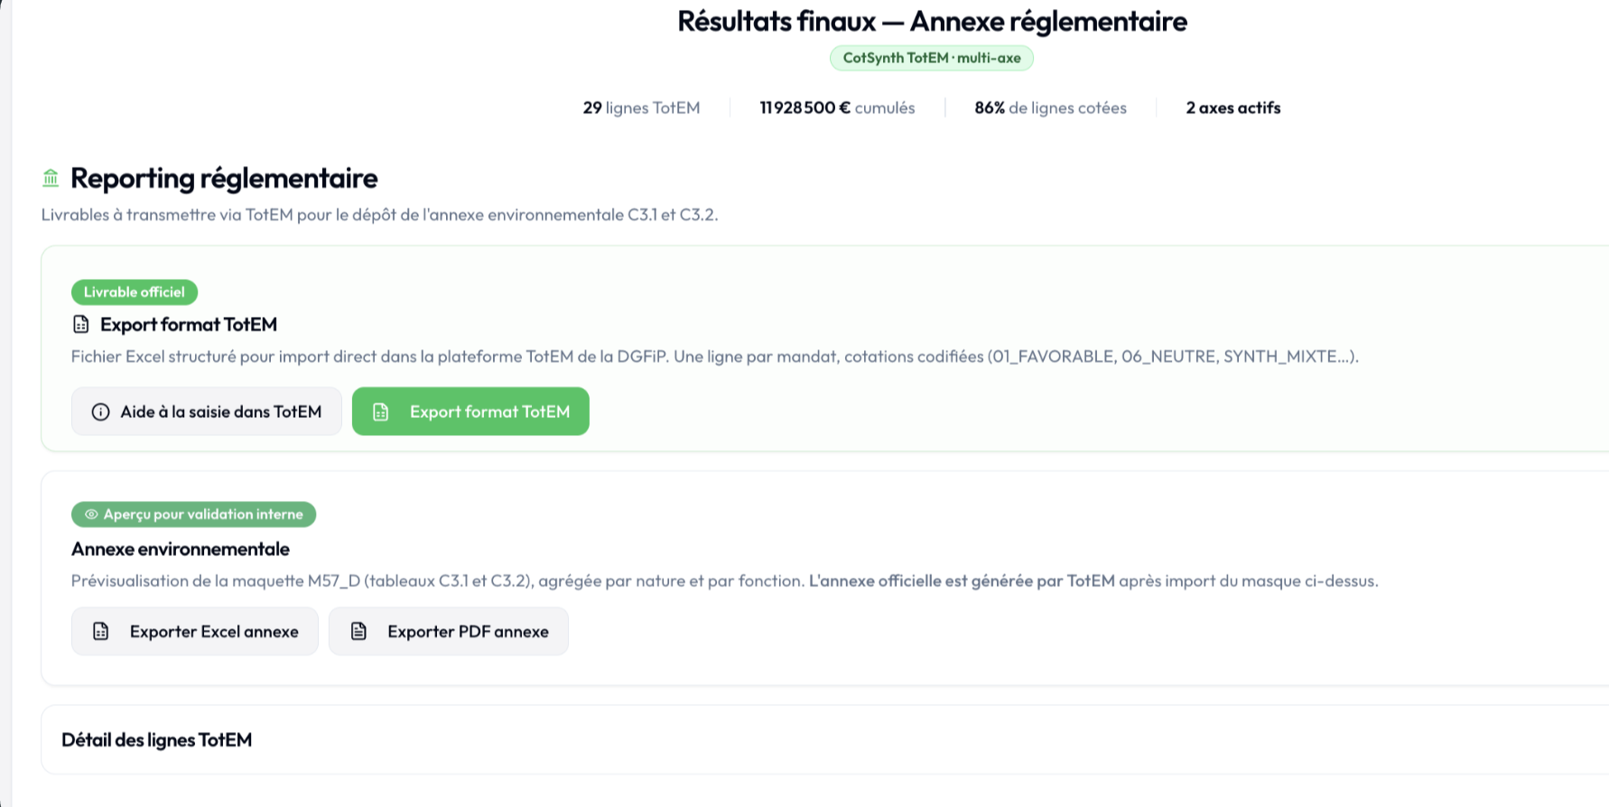Open the Annexe environnementale section heading
1609x807 pixels.
click(181, 549)
